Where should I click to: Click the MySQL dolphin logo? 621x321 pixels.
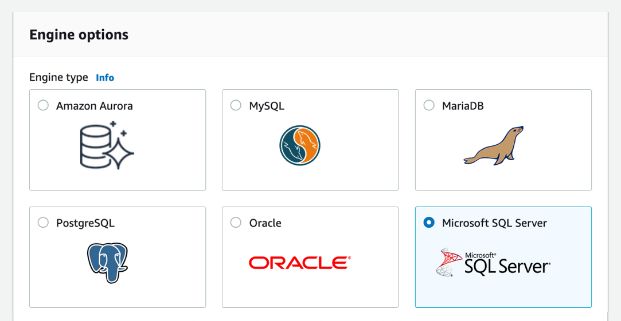300,145
